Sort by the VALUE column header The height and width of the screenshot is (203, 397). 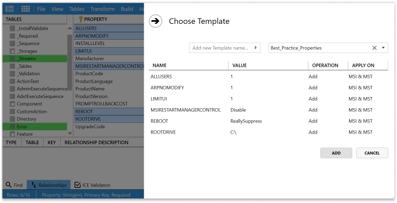tap(268, 65)
